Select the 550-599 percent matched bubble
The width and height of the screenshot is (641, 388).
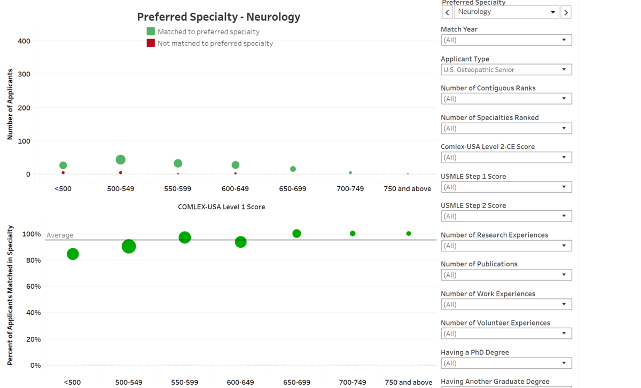pos(185,237)
